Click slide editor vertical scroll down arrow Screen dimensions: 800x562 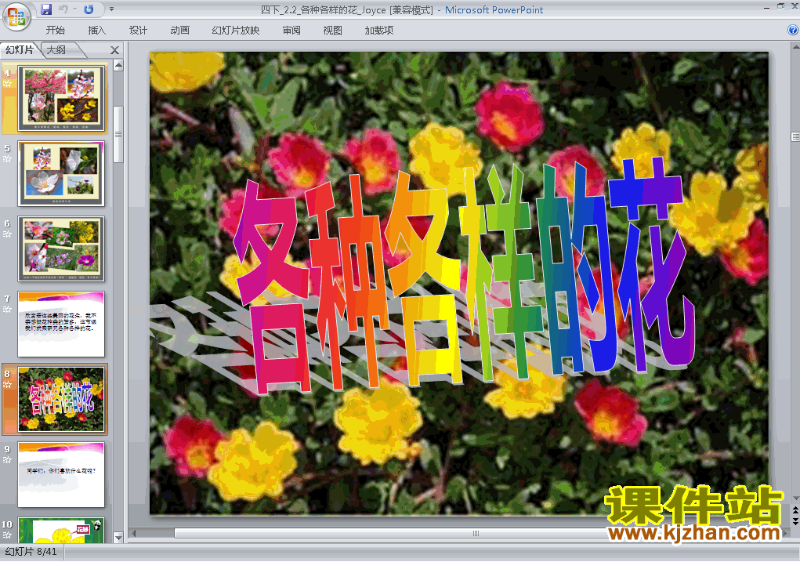(795, 499)
